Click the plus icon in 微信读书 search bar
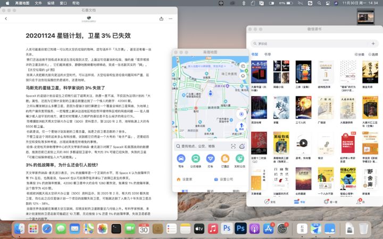Viewport: 383px width, 239px height. 373,44
